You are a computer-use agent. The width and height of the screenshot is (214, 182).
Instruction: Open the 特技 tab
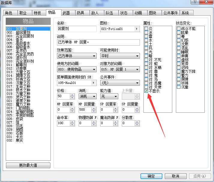point(39,13)
